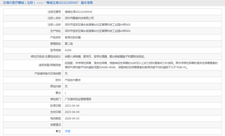Click the 备注 label

58,93
